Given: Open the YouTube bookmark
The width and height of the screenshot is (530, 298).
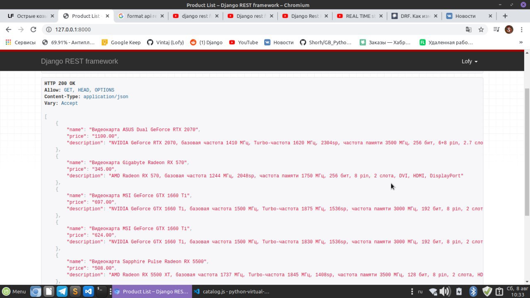Looking at the screenshot, I should tap(243, 42).
